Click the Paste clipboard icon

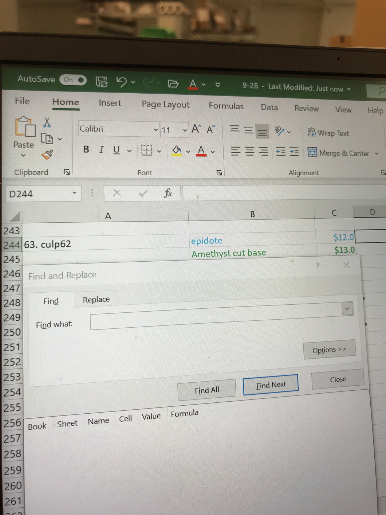click(25, 127)
